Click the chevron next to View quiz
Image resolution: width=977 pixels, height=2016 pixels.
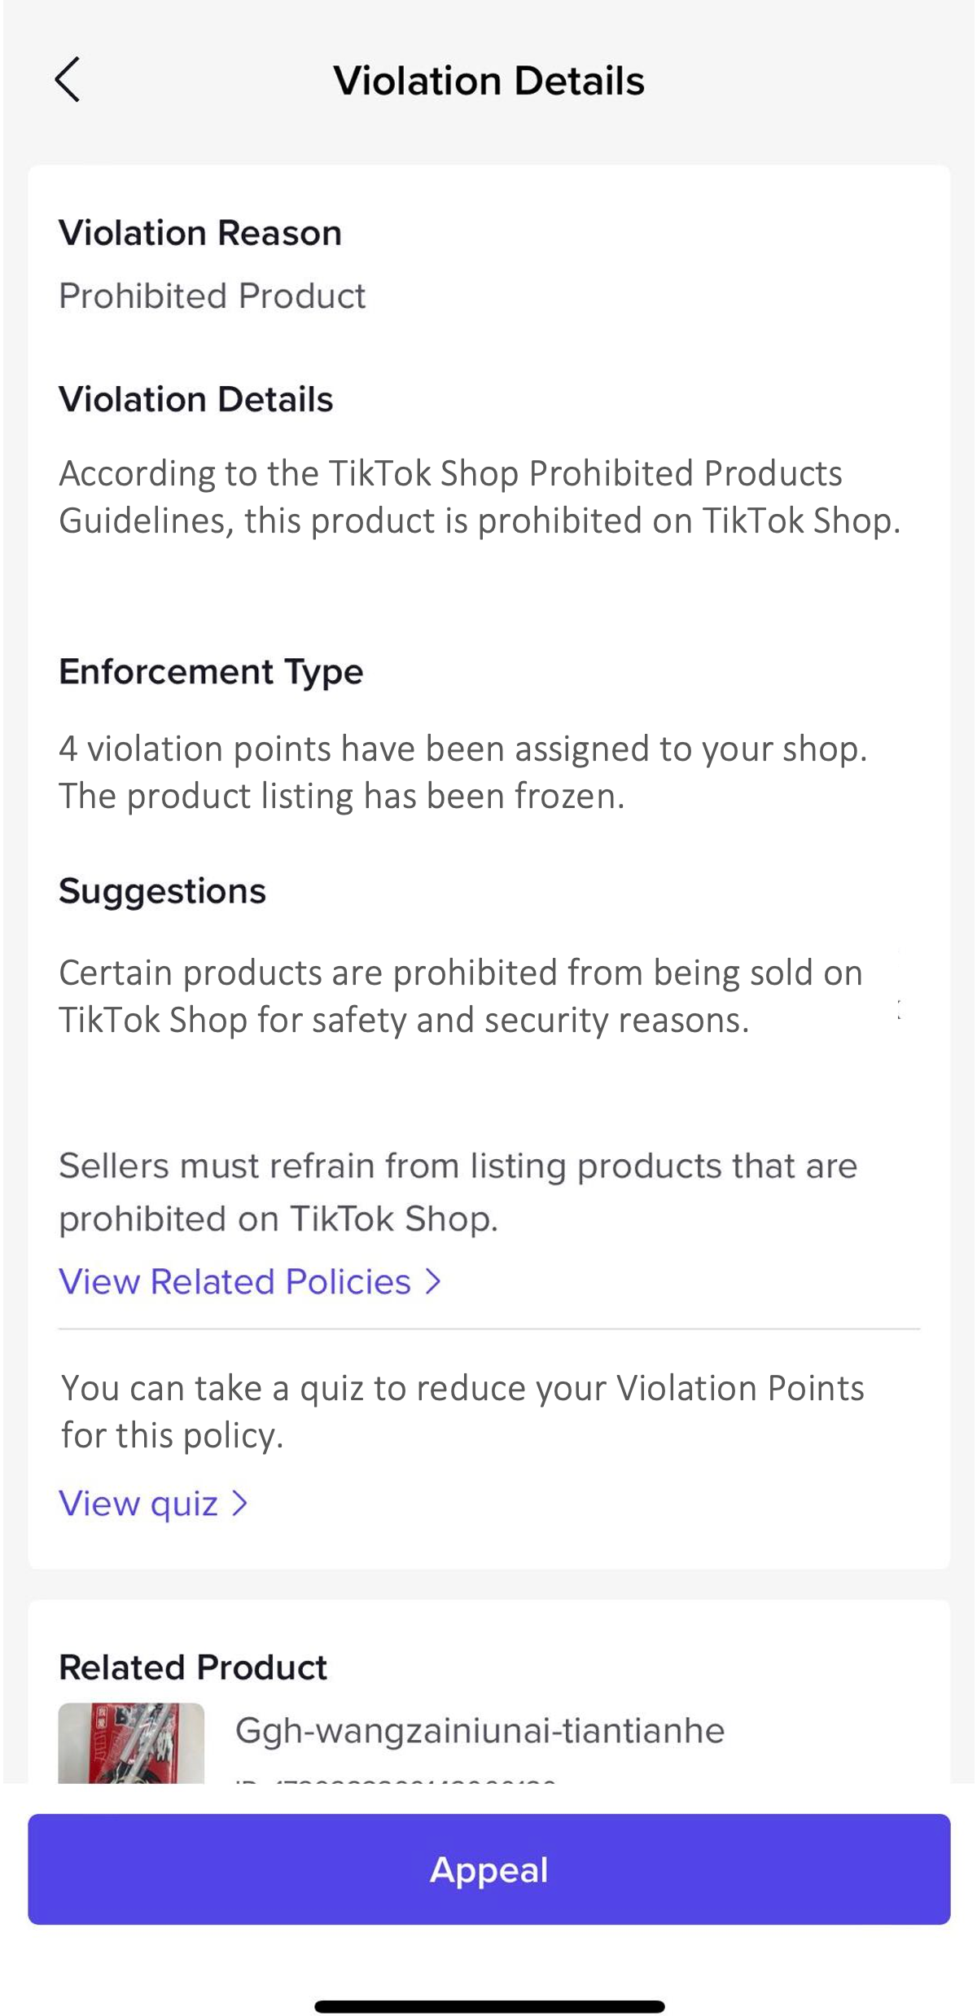tap(239, 1504)
